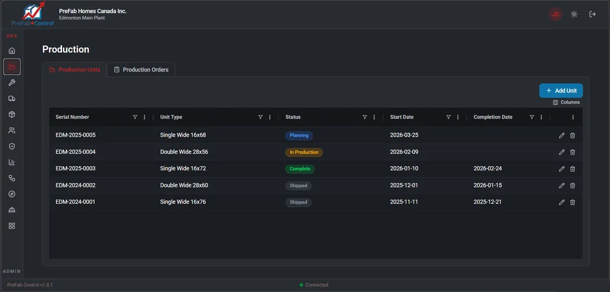
Task: Open the shield check sidebar icon
Action: pyautogui.click(x=12, y=147)
